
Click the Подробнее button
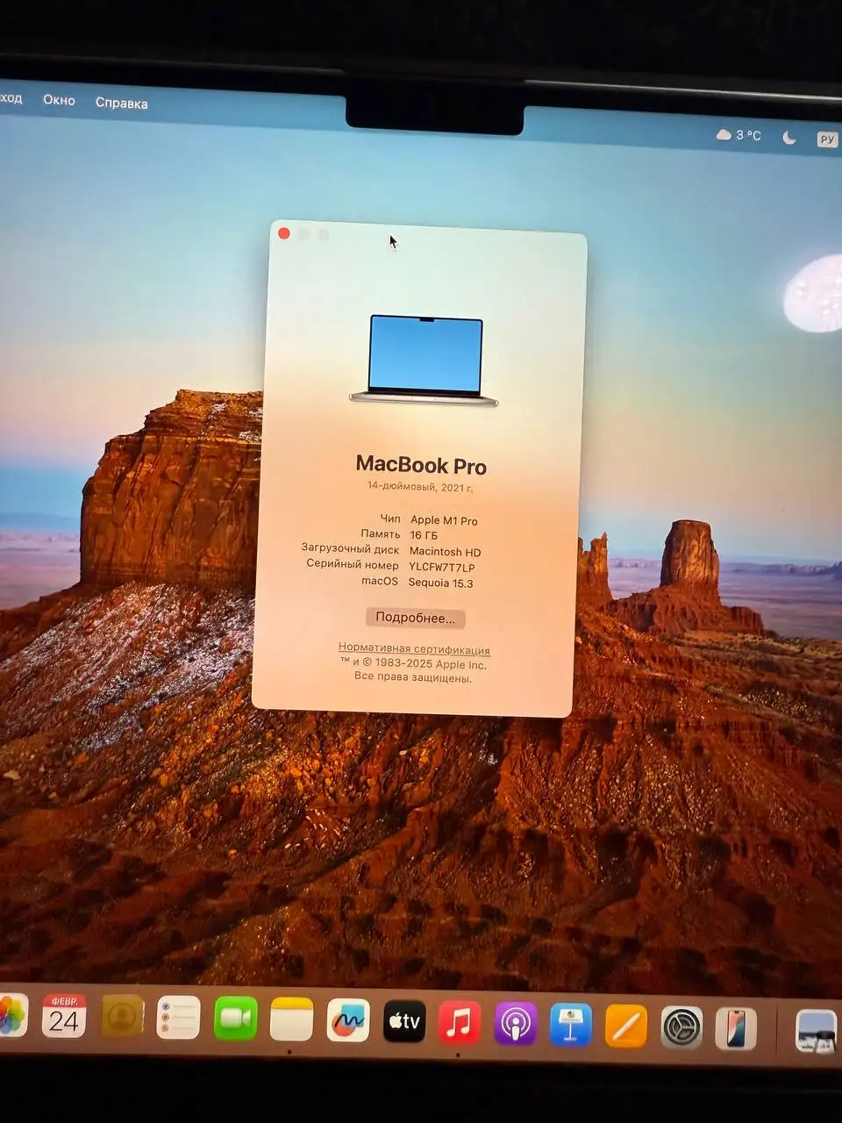click(414, 618)
